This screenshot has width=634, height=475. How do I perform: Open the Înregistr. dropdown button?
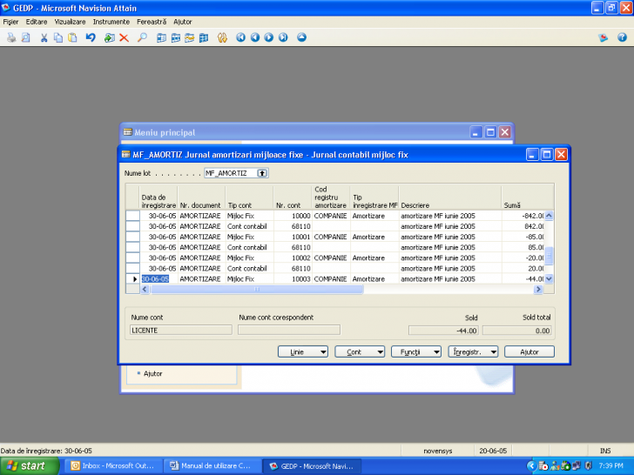[473, 351]
